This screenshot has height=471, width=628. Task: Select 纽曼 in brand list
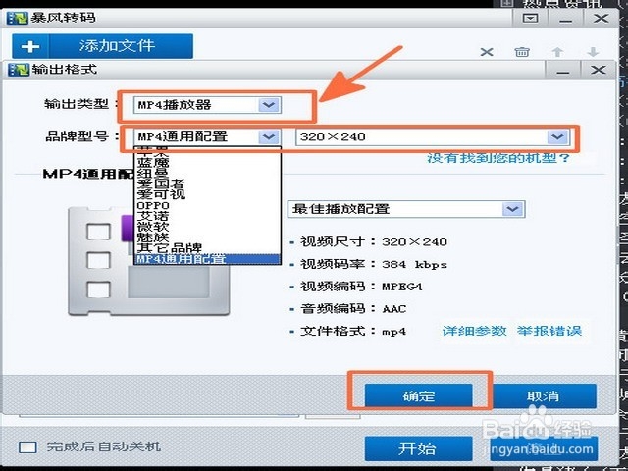coord(207,173)
